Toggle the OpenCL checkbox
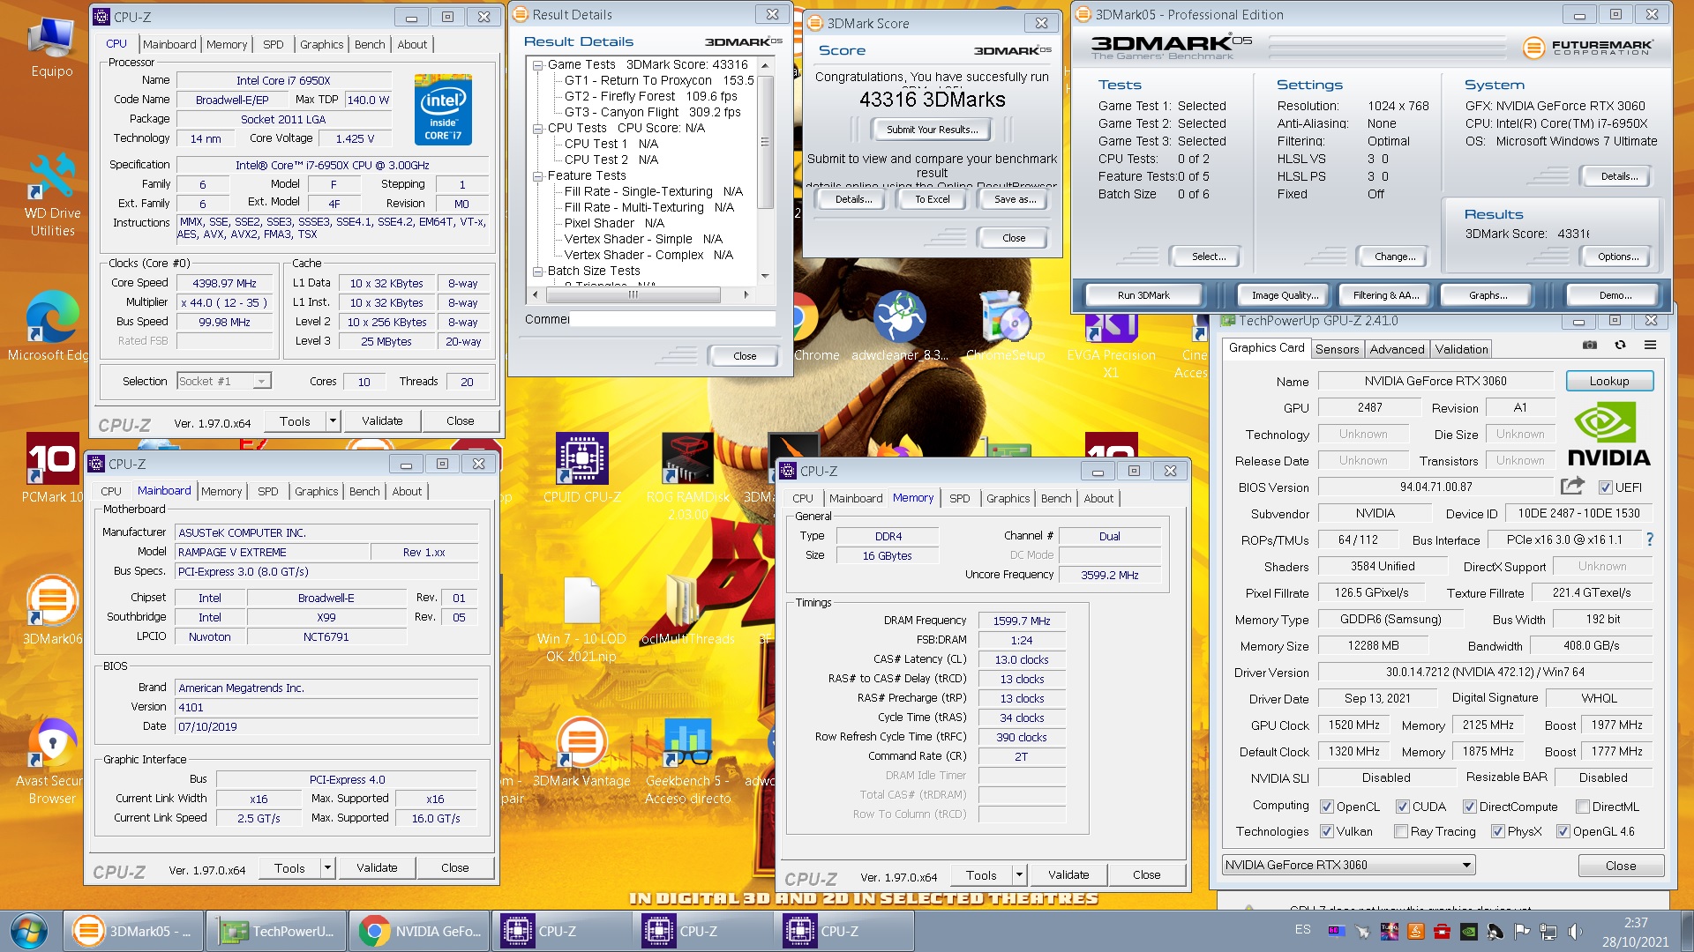Image resolution: width=1694 pixels, height=952 pixels. [1326, 807]
